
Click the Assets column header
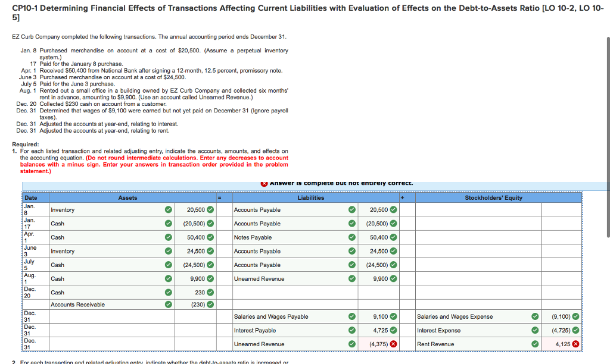[x=127, y=197]
